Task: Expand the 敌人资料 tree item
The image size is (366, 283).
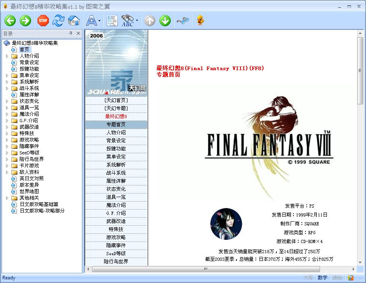Action: pyautogui.click(x=7, y=172)
